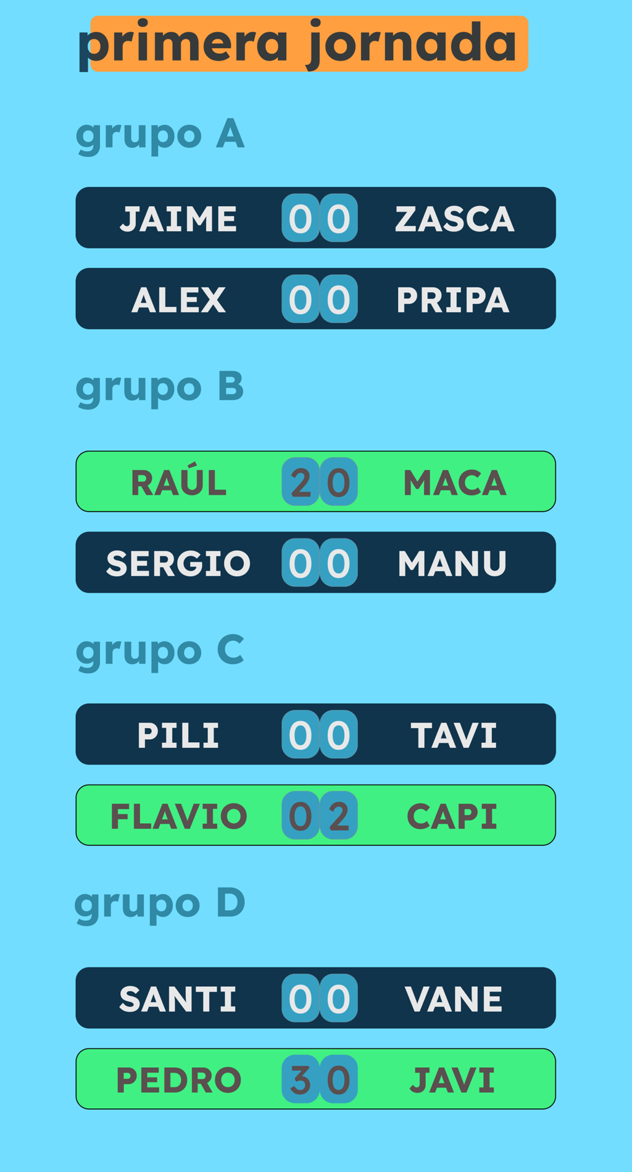Image resolution: width=632 pixels, height=1172 pixels.
Task: Select the PEDRO vs JAVI result row
Action: (x=315, y=1079)
